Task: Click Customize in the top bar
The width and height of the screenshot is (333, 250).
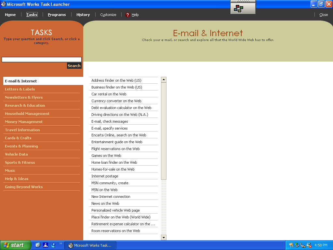Action: pyautogui.click(x=108, y=15)
